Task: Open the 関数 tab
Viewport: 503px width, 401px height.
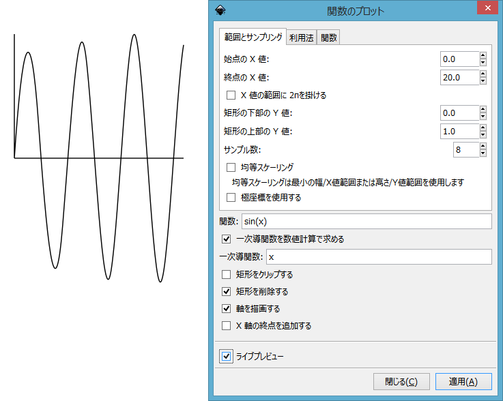Action: (x=329, y=38)
